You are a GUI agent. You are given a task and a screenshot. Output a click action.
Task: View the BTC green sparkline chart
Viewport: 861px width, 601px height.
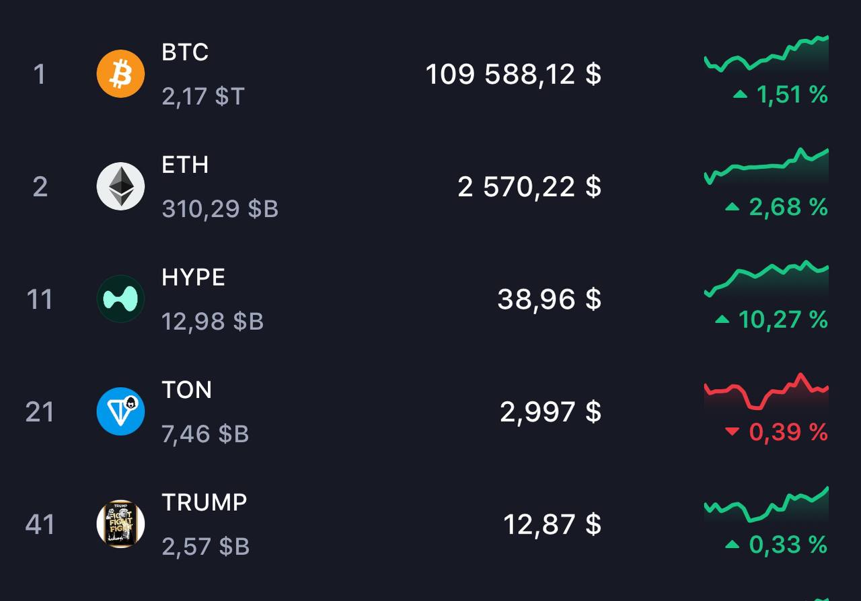pyautogui.click(x=766, y=54)
